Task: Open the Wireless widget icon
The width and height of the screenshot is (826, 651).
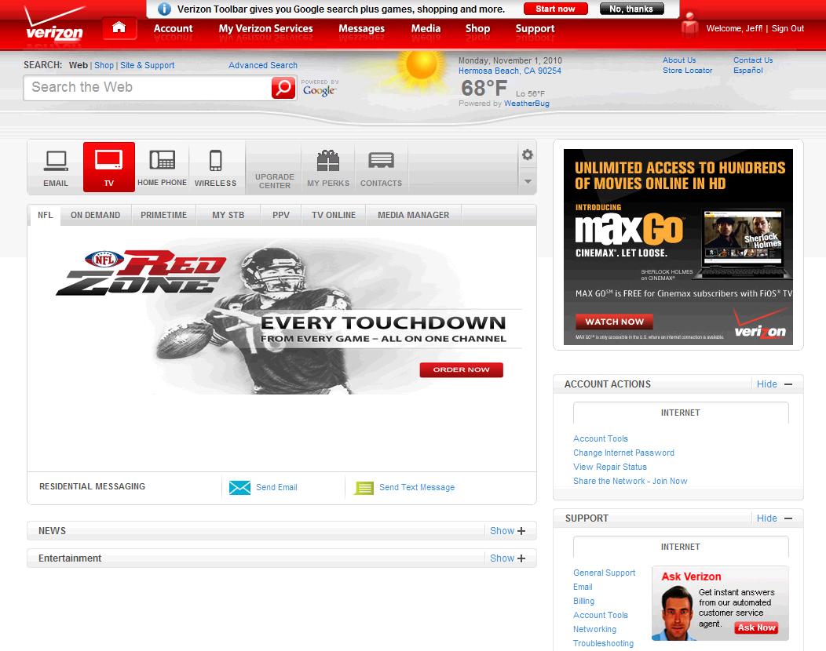Action: pyautogui.click(x=215, y=167)
